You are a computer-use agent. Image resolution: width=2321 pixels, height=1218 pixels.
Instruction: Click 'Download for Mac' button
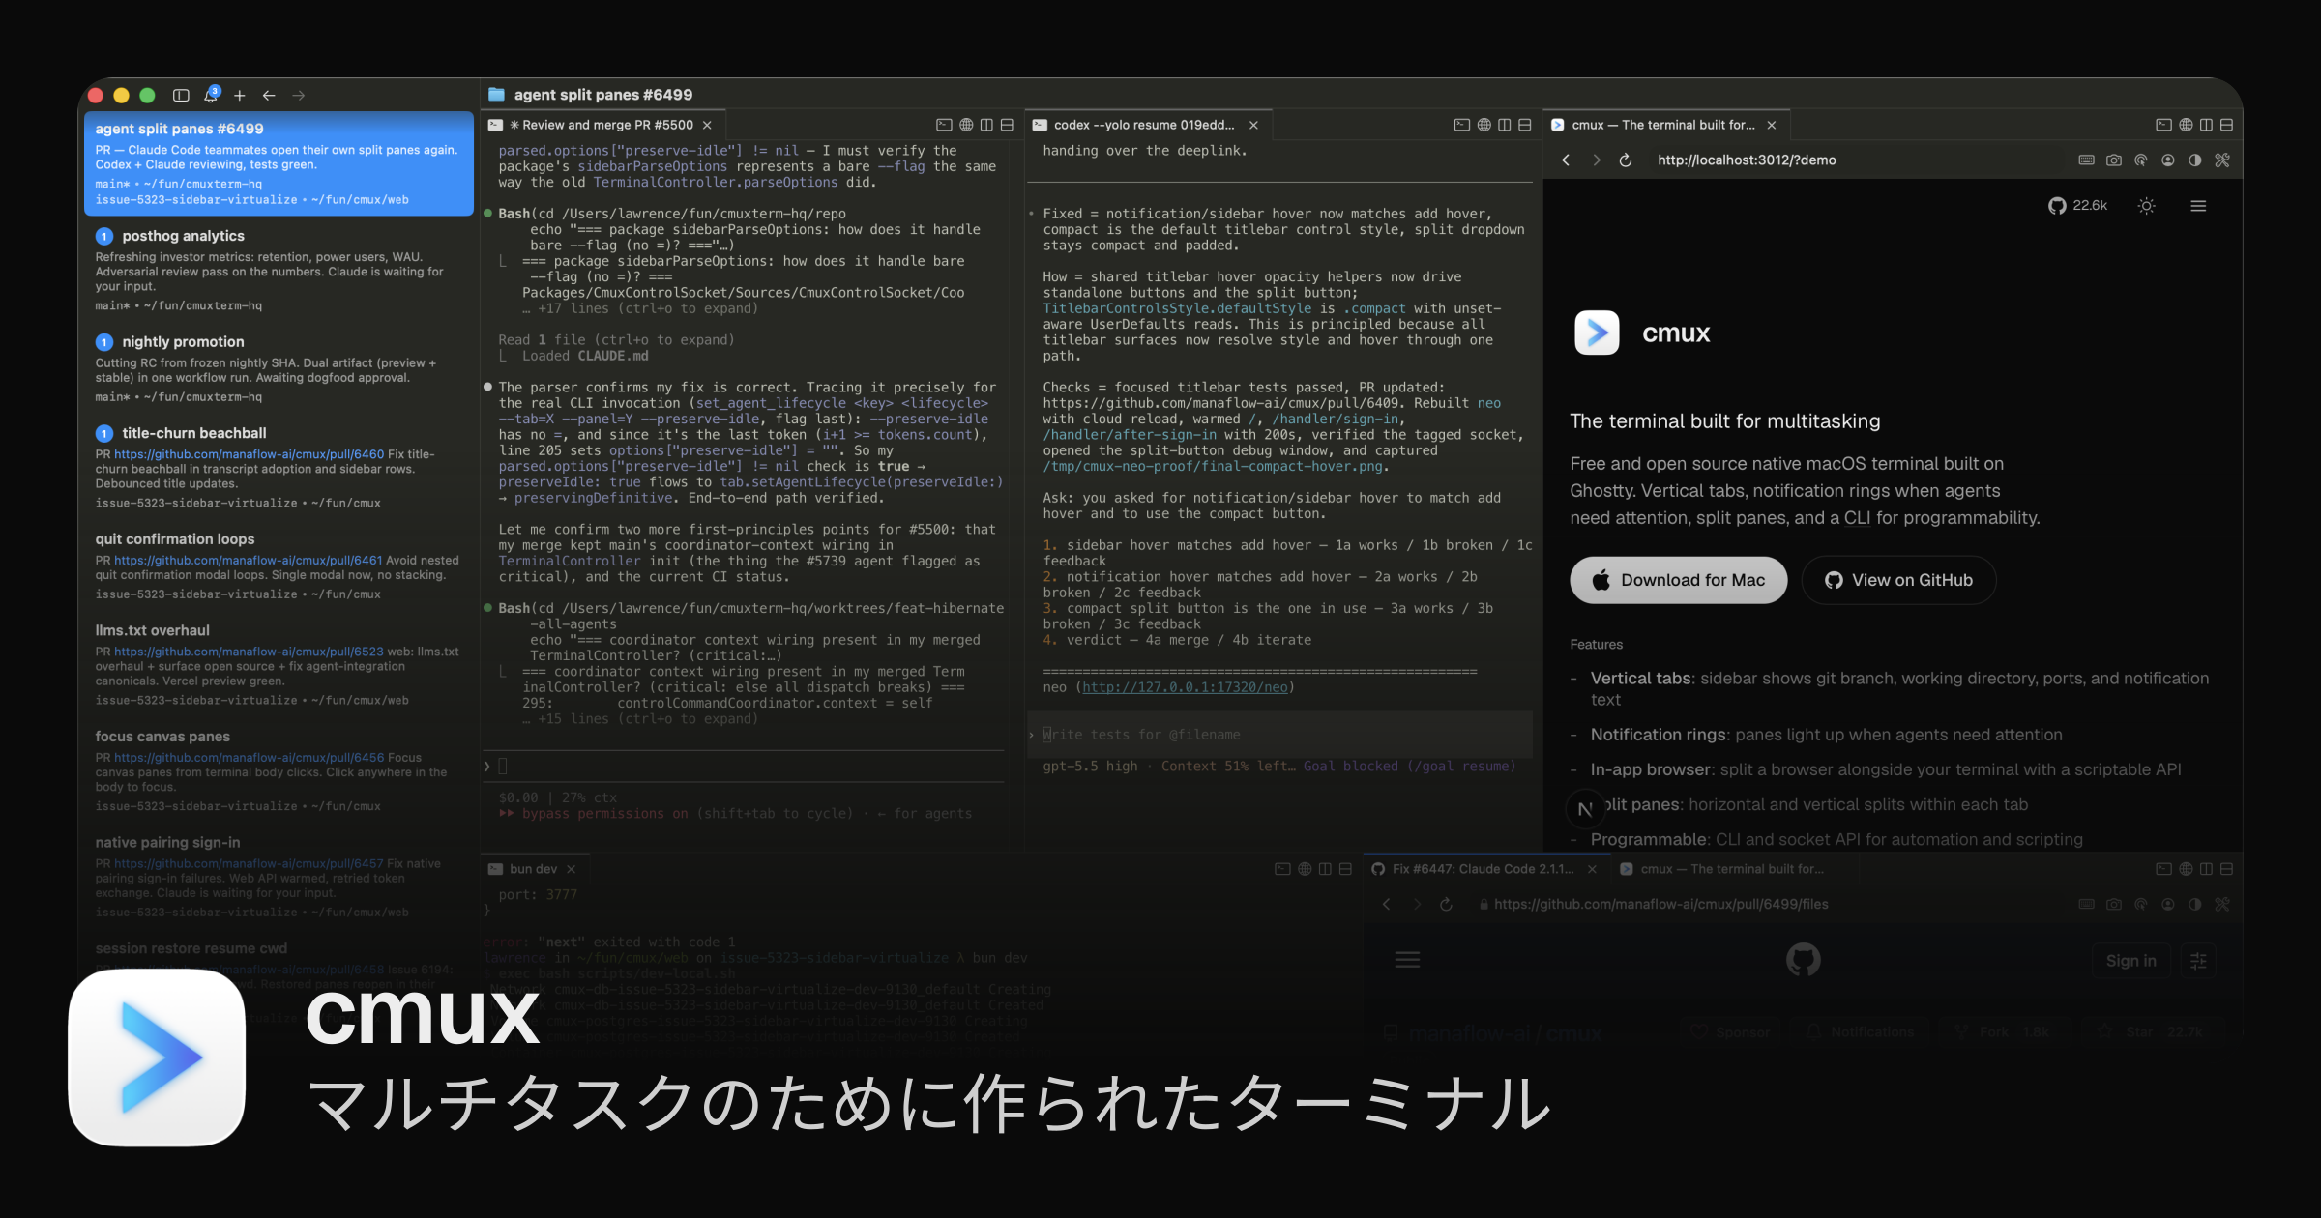[1678, 580]
